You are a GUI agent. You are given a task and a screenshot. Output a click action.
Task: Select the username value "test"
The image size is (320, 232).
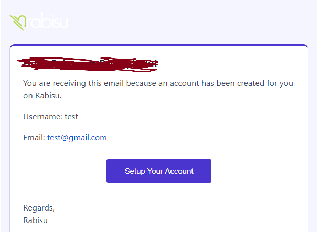[71, 116]
